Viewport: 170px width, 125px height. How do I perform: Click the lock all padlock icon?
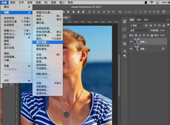point(152,35)
